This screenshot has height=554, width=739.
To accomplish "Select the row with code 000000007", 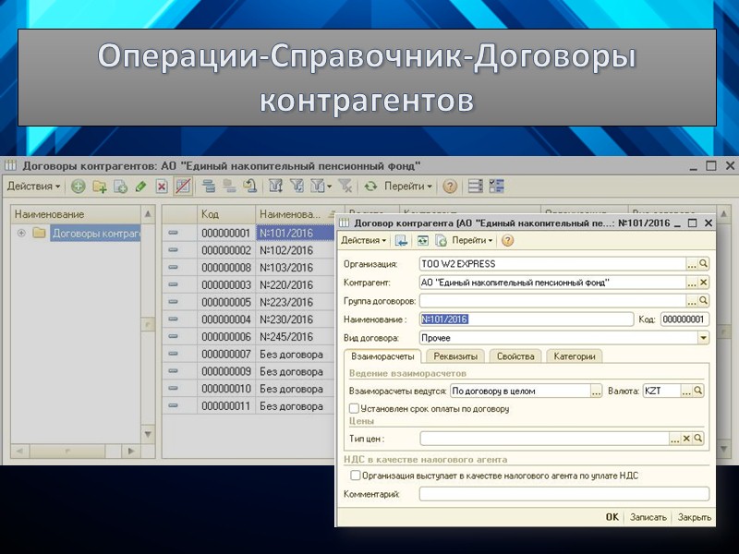I will 248,355.
